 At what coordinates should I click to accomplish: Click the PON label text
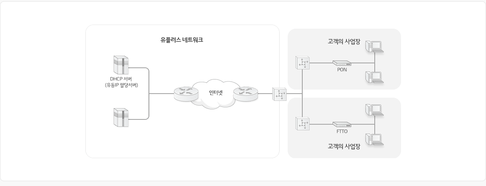click(342, 70)
